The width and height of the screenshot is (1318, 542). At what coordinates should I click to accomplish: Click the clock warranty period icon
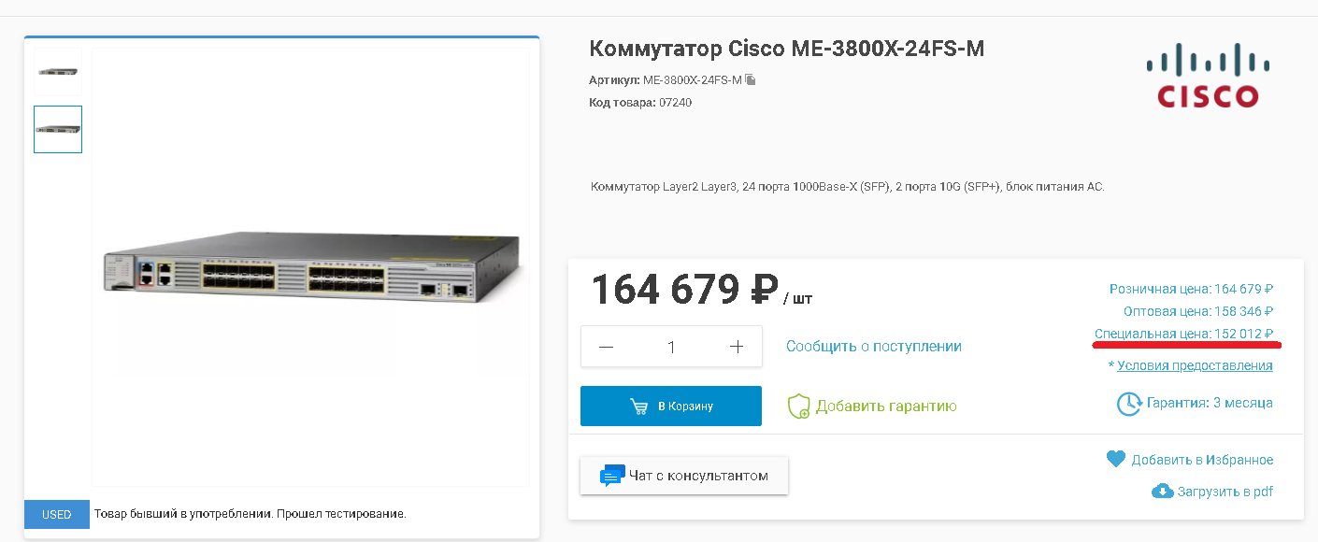(1129, 404)
